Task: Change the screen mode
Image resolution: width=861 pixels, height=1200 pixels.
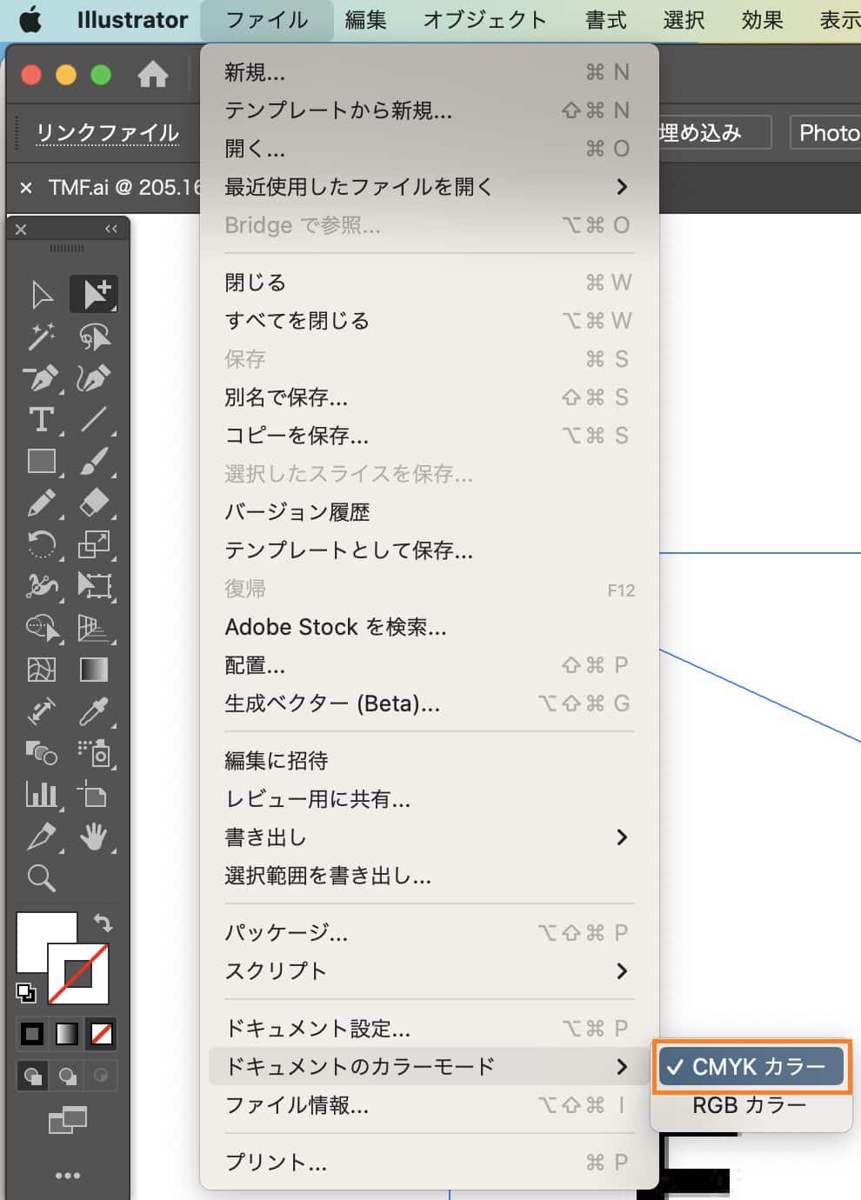Action: click(x=68, y=1121)
